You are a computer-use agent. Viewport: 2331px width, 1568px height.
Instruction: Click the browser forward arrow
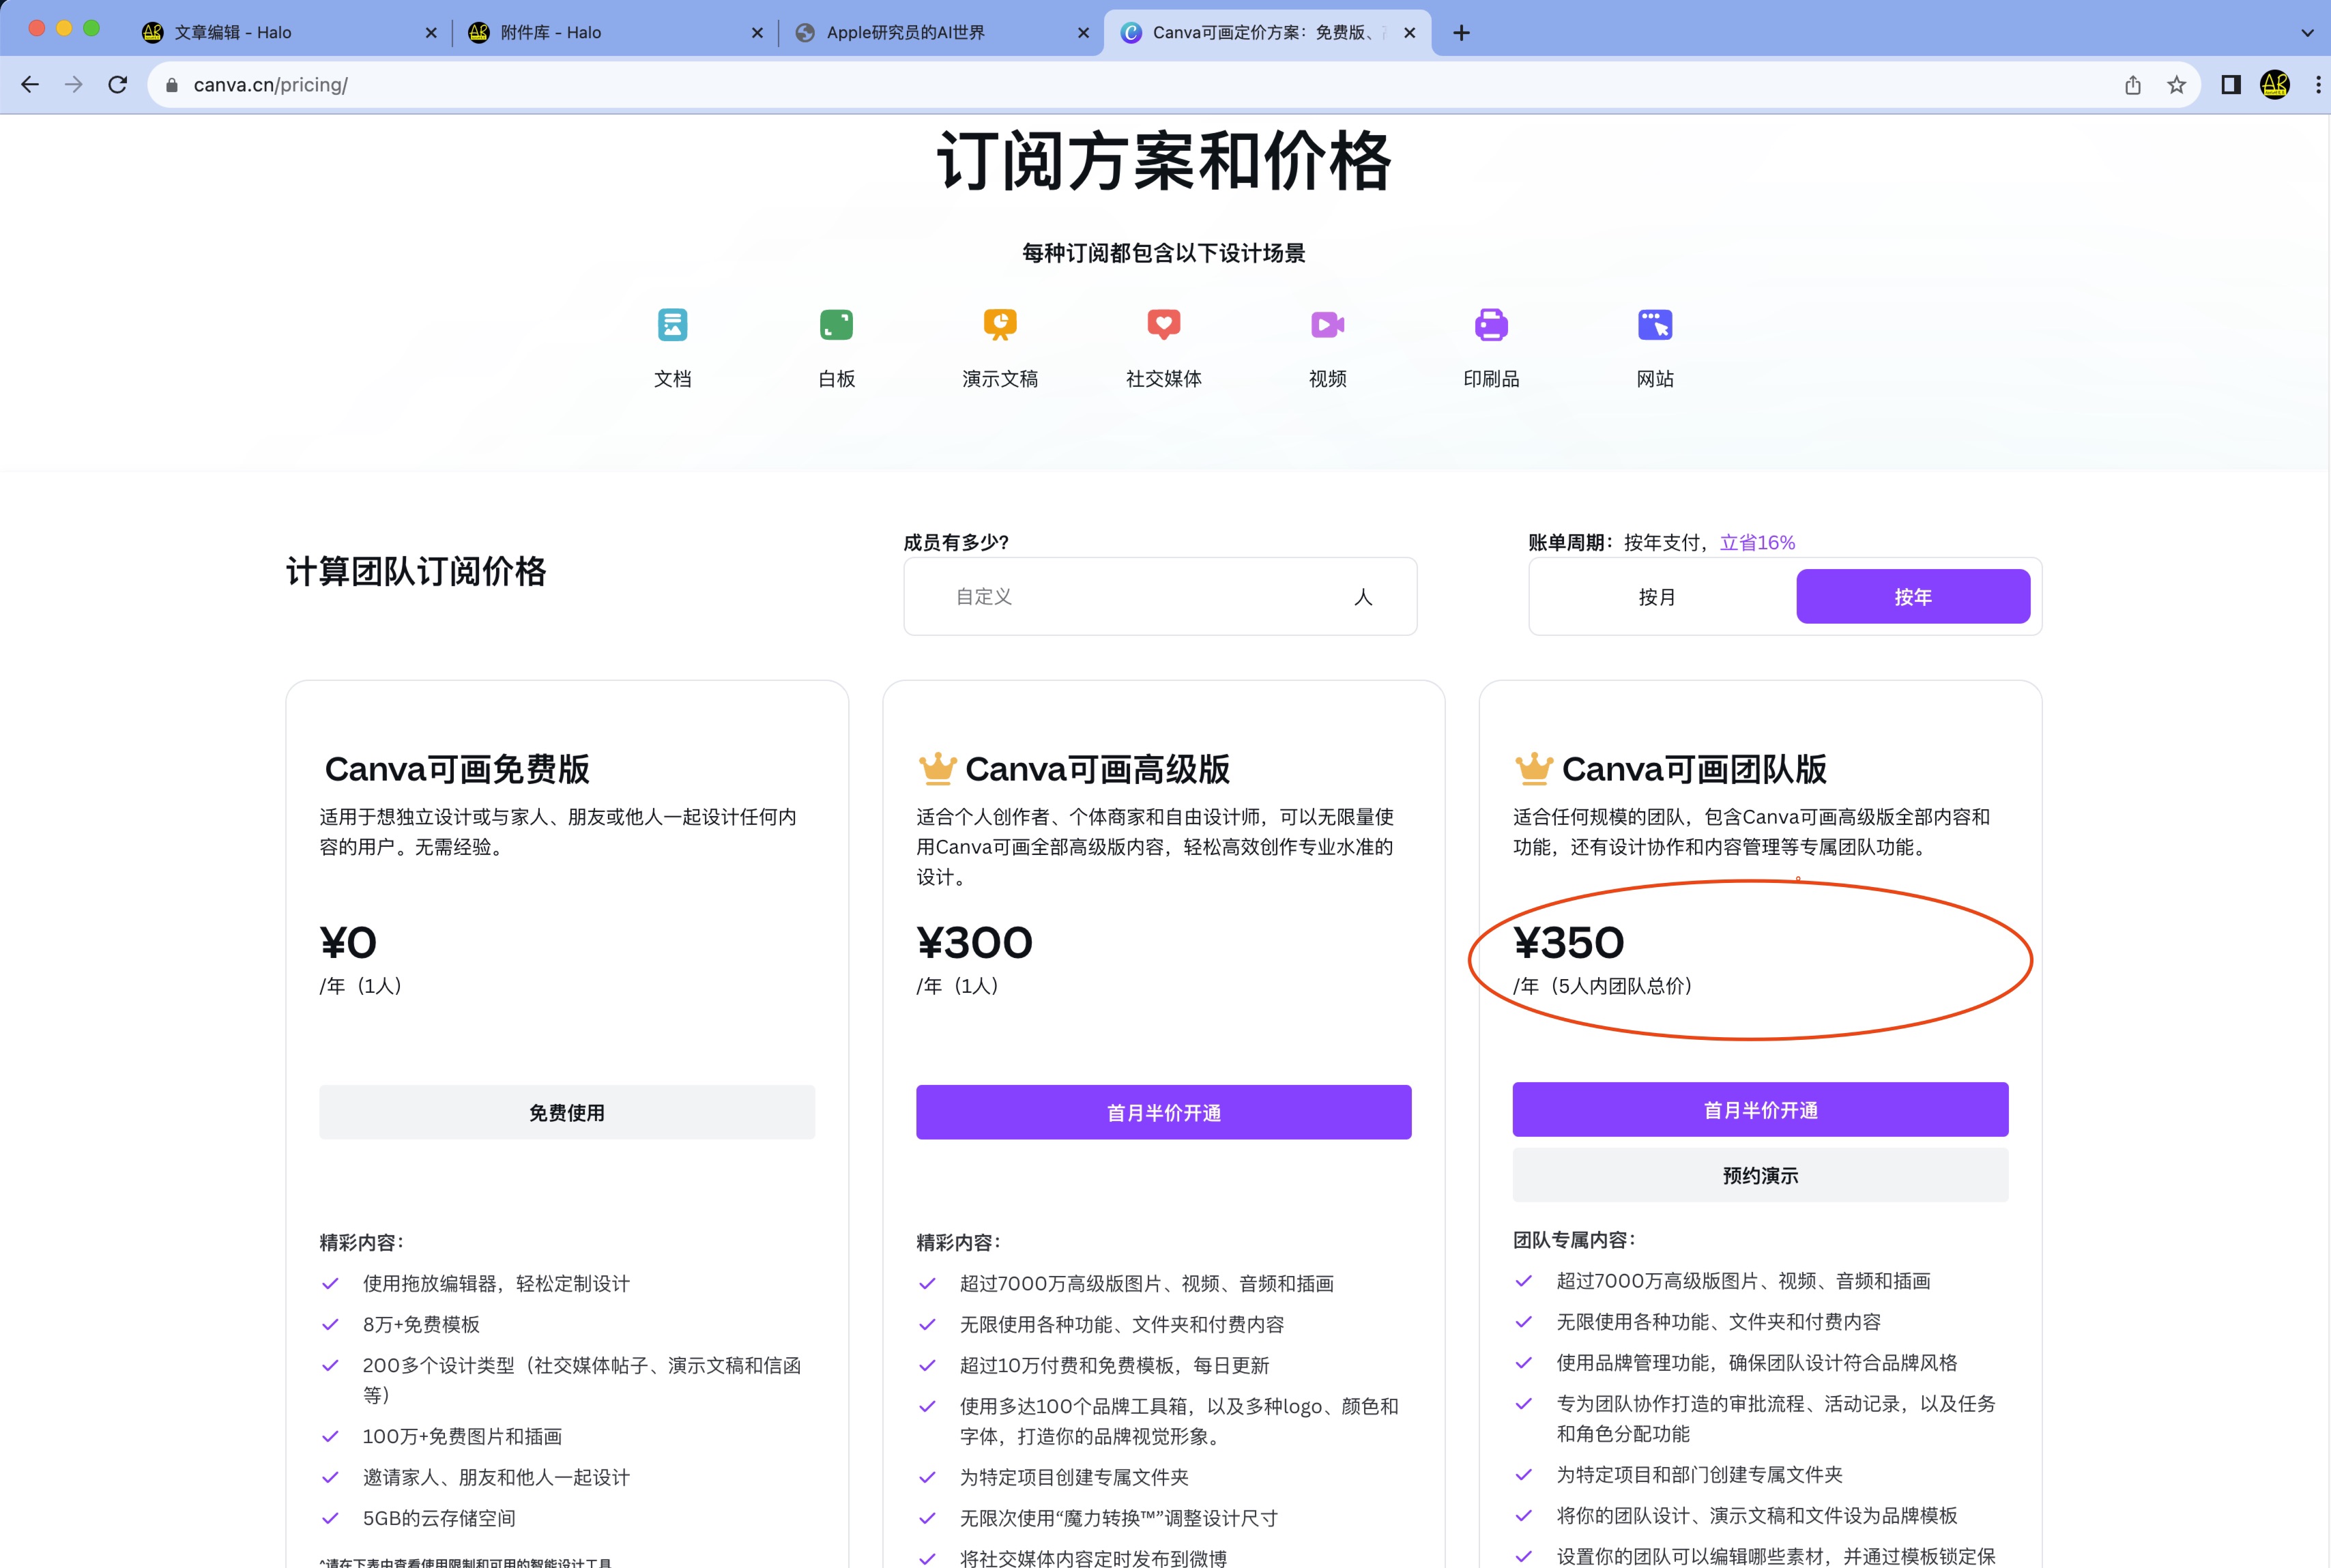click(x=74, y=85)
